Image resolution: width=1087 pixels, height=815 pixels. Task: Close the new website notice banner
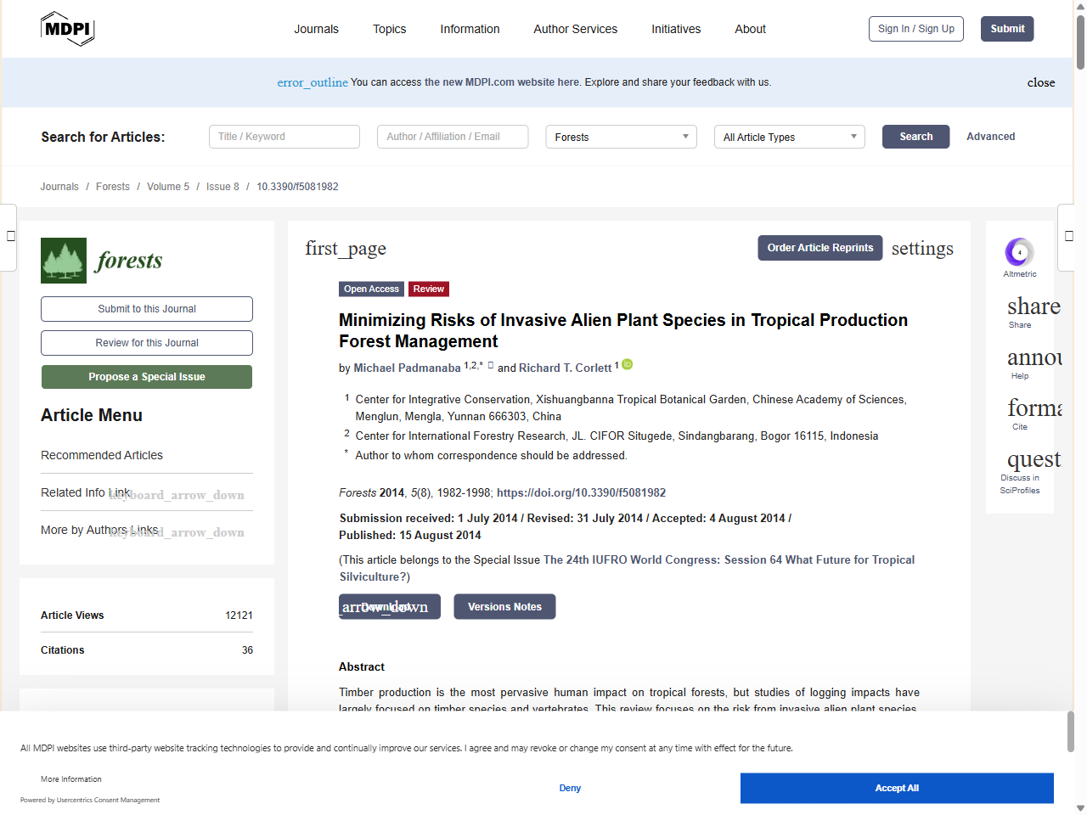click(1041, 82)
